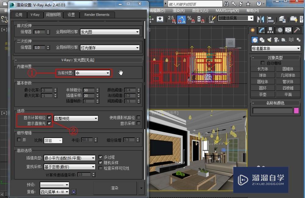The width and height of the screenshot is (305, 198).
Task: Enable the 自动栅格 checkbox
Action: [263, 63]
